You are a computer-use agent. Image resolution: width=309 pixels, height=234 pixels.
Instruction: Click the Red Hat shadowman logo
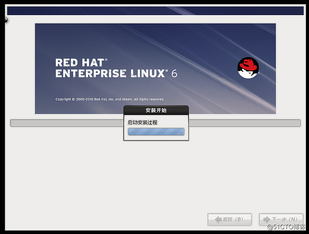point(248,68)
